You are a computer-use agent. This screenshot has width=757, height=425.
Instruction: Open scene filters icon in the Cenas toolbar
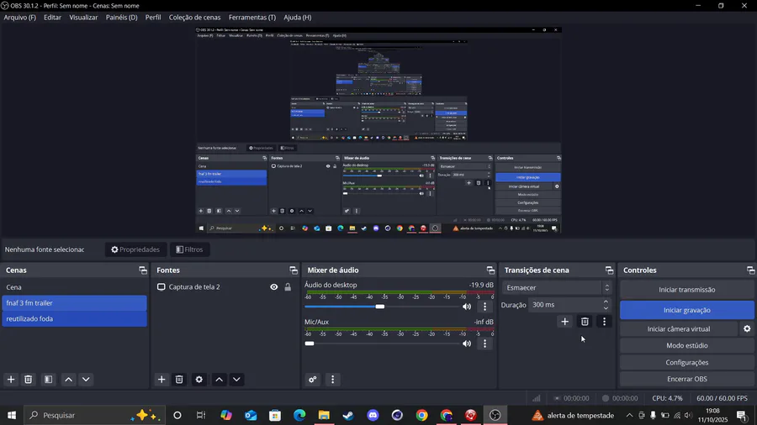[48, 379]
